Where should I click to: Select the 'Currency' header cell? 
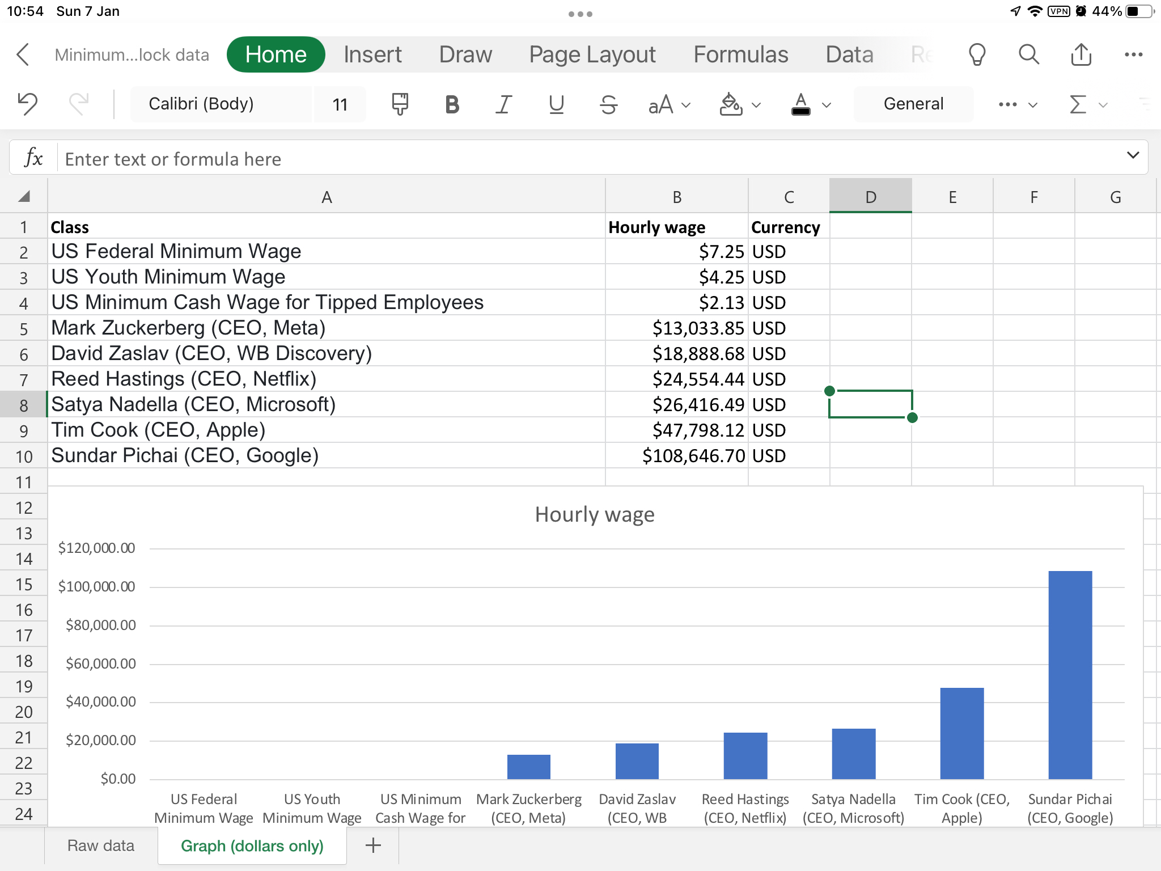pos(789,227)
